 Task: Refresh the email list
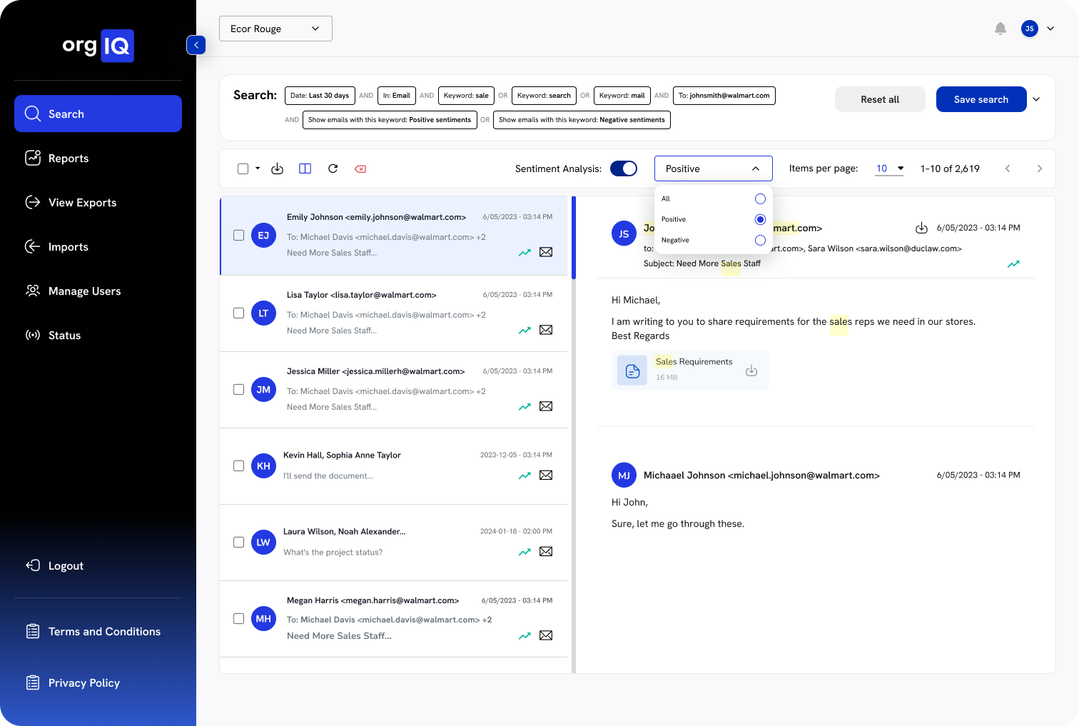coord(333,168)
